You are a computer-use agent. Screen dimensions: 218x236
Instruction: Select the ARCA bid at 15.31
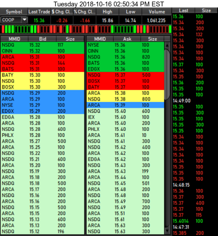[42, 57]
